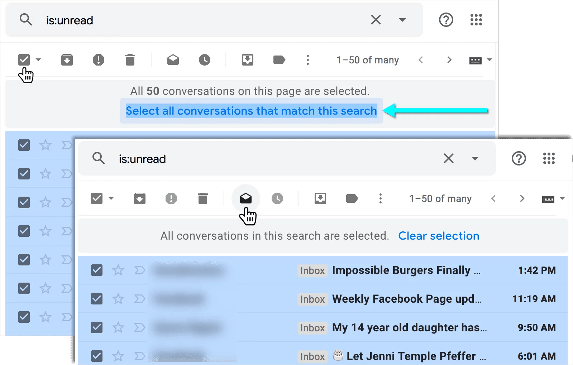
Task: Open Help icon in back window
Action: 446,20
